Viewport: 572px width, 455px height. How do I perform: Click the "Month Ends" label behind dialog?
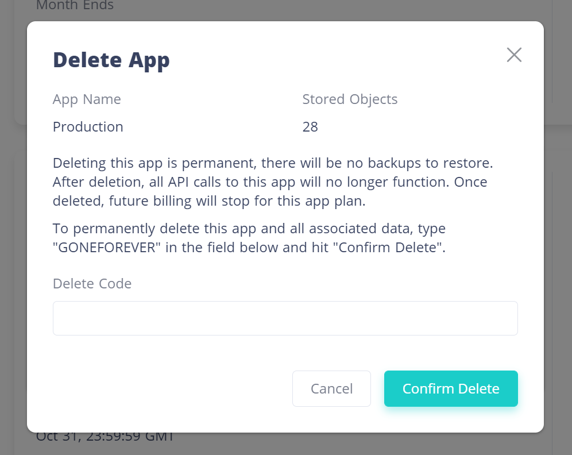point(75,5)
